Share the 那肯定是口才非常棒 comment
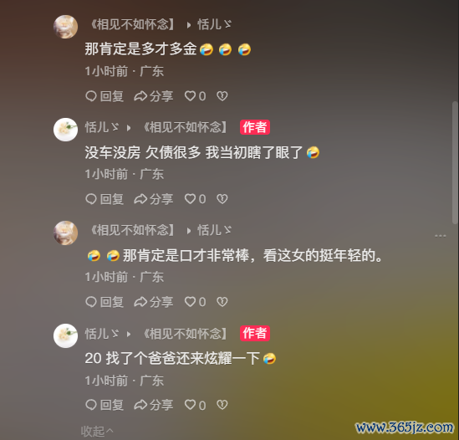The width and height of the screenshot is (459, 440). pyautogui.click(x=154, y=302)
